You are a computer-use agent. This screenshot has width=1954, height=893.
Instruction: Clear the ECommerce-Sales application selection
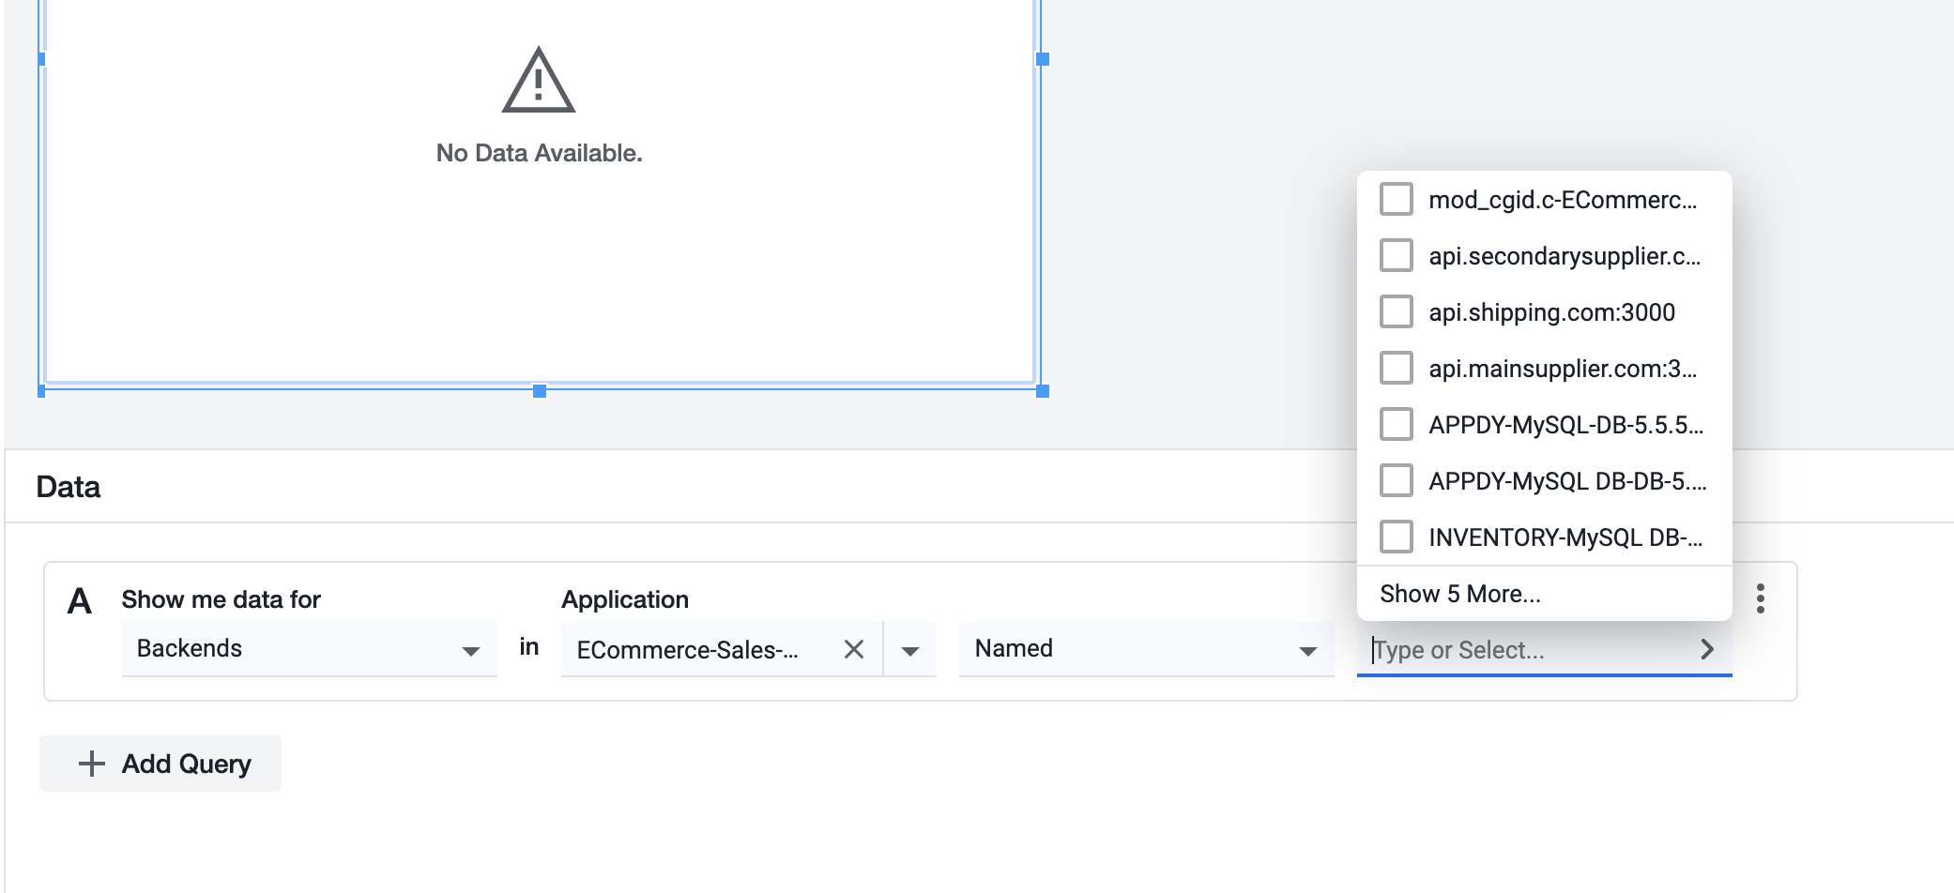point(853,649)
